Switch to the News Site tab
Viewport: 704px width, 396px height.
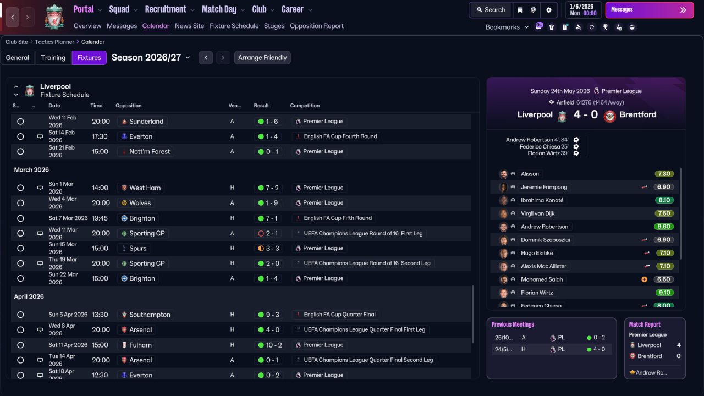(189, 26)
